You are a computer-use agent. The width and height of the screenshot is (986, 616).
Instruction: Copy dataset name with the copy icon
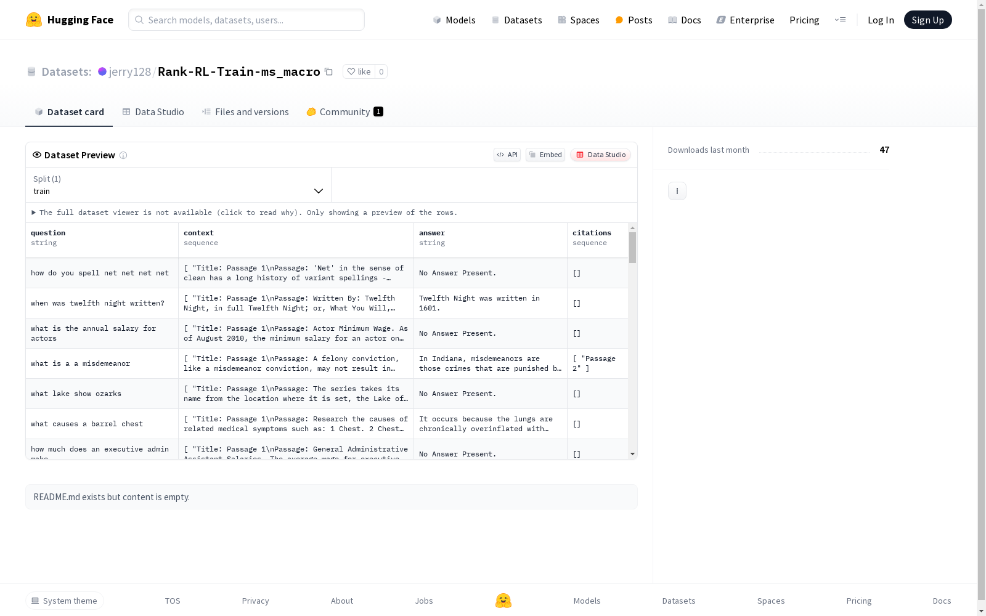point(329,71)
